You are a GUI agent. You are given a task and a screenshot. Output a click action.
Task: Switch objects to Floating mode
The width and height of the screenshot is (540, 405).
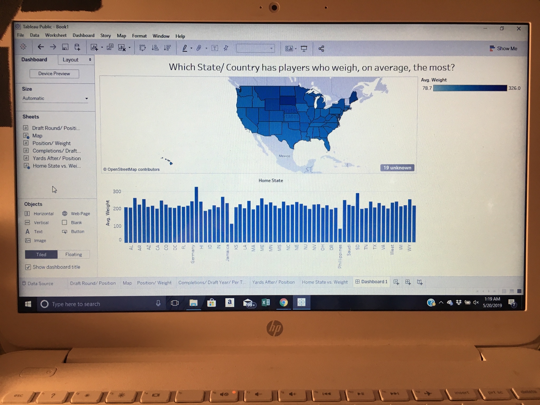tap(74, 254)
